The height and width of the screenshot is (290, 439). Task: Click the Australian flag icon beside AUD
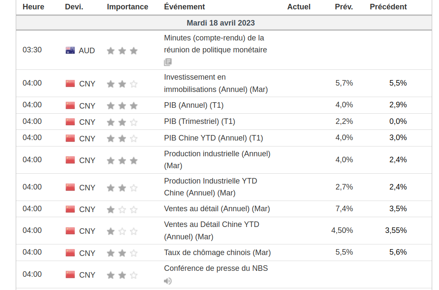point(70,50)
